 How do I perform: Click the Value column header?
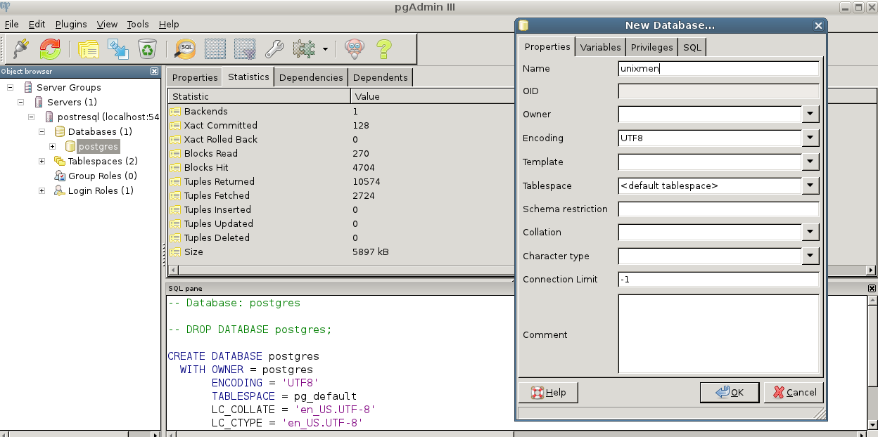(433, 96)
